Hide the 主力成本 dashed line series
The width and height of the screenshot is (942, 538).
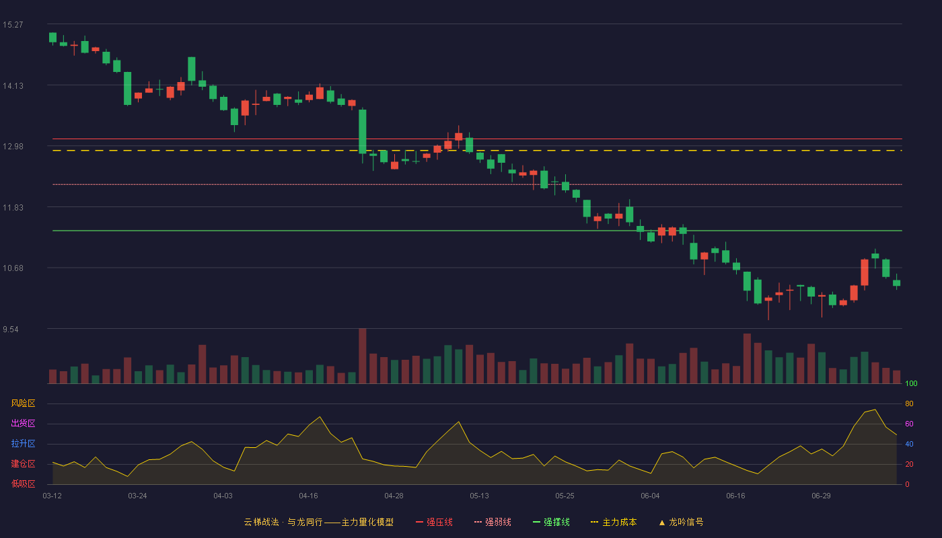[614, 522]
